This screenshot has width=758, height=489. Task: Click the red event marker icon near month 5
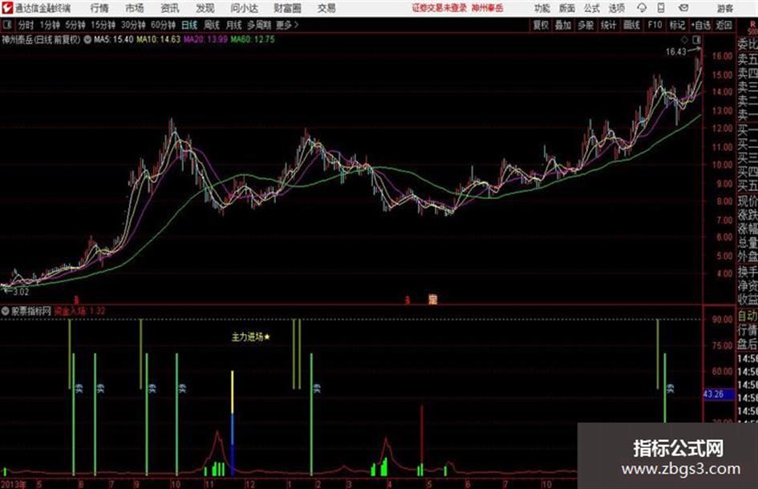coord(407,300)
